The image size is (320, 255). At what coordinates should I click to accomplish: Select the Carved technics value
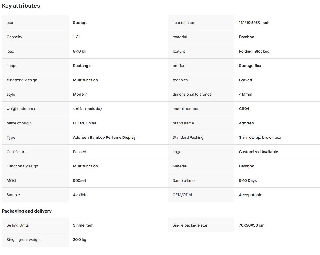pyautogui.click(x=246, y=80)
